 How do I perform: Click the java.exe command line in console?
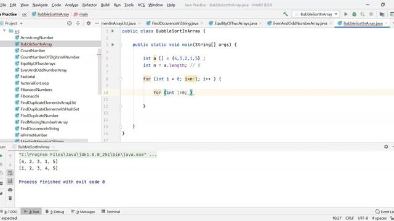coord(87,155)
